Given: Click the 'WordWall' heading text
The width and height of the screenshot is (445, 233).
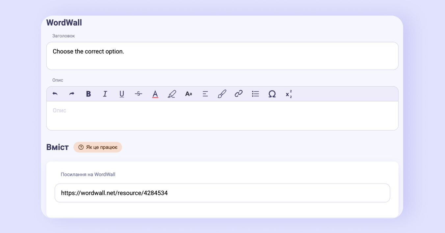Looking at the screenshot, I should tap(64, 23).
